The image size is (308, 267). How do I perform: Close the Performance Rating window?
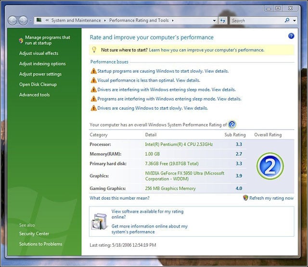pyautogui.click(x=291, y=8)
